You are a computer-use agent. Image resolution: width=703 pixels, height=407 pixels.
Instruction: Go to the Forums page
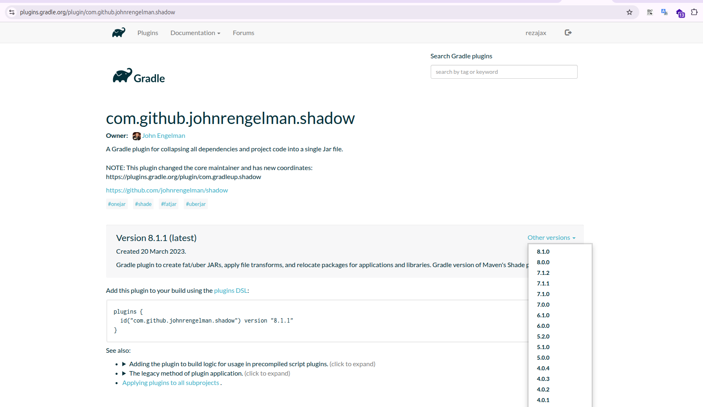243,33
